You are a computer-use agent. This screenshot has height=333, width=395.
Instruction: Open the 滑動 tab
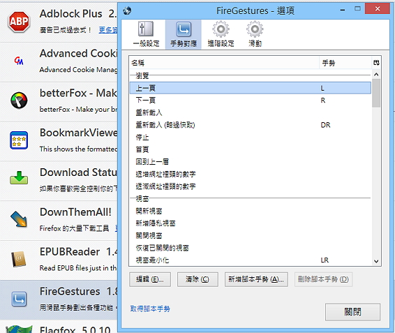[255, 34]
